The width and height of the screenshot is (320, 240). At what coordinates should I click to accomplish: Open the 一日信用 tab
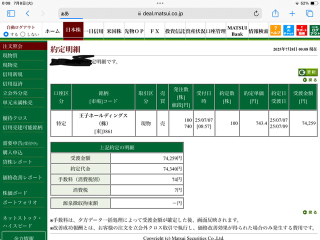click(93, 31)
